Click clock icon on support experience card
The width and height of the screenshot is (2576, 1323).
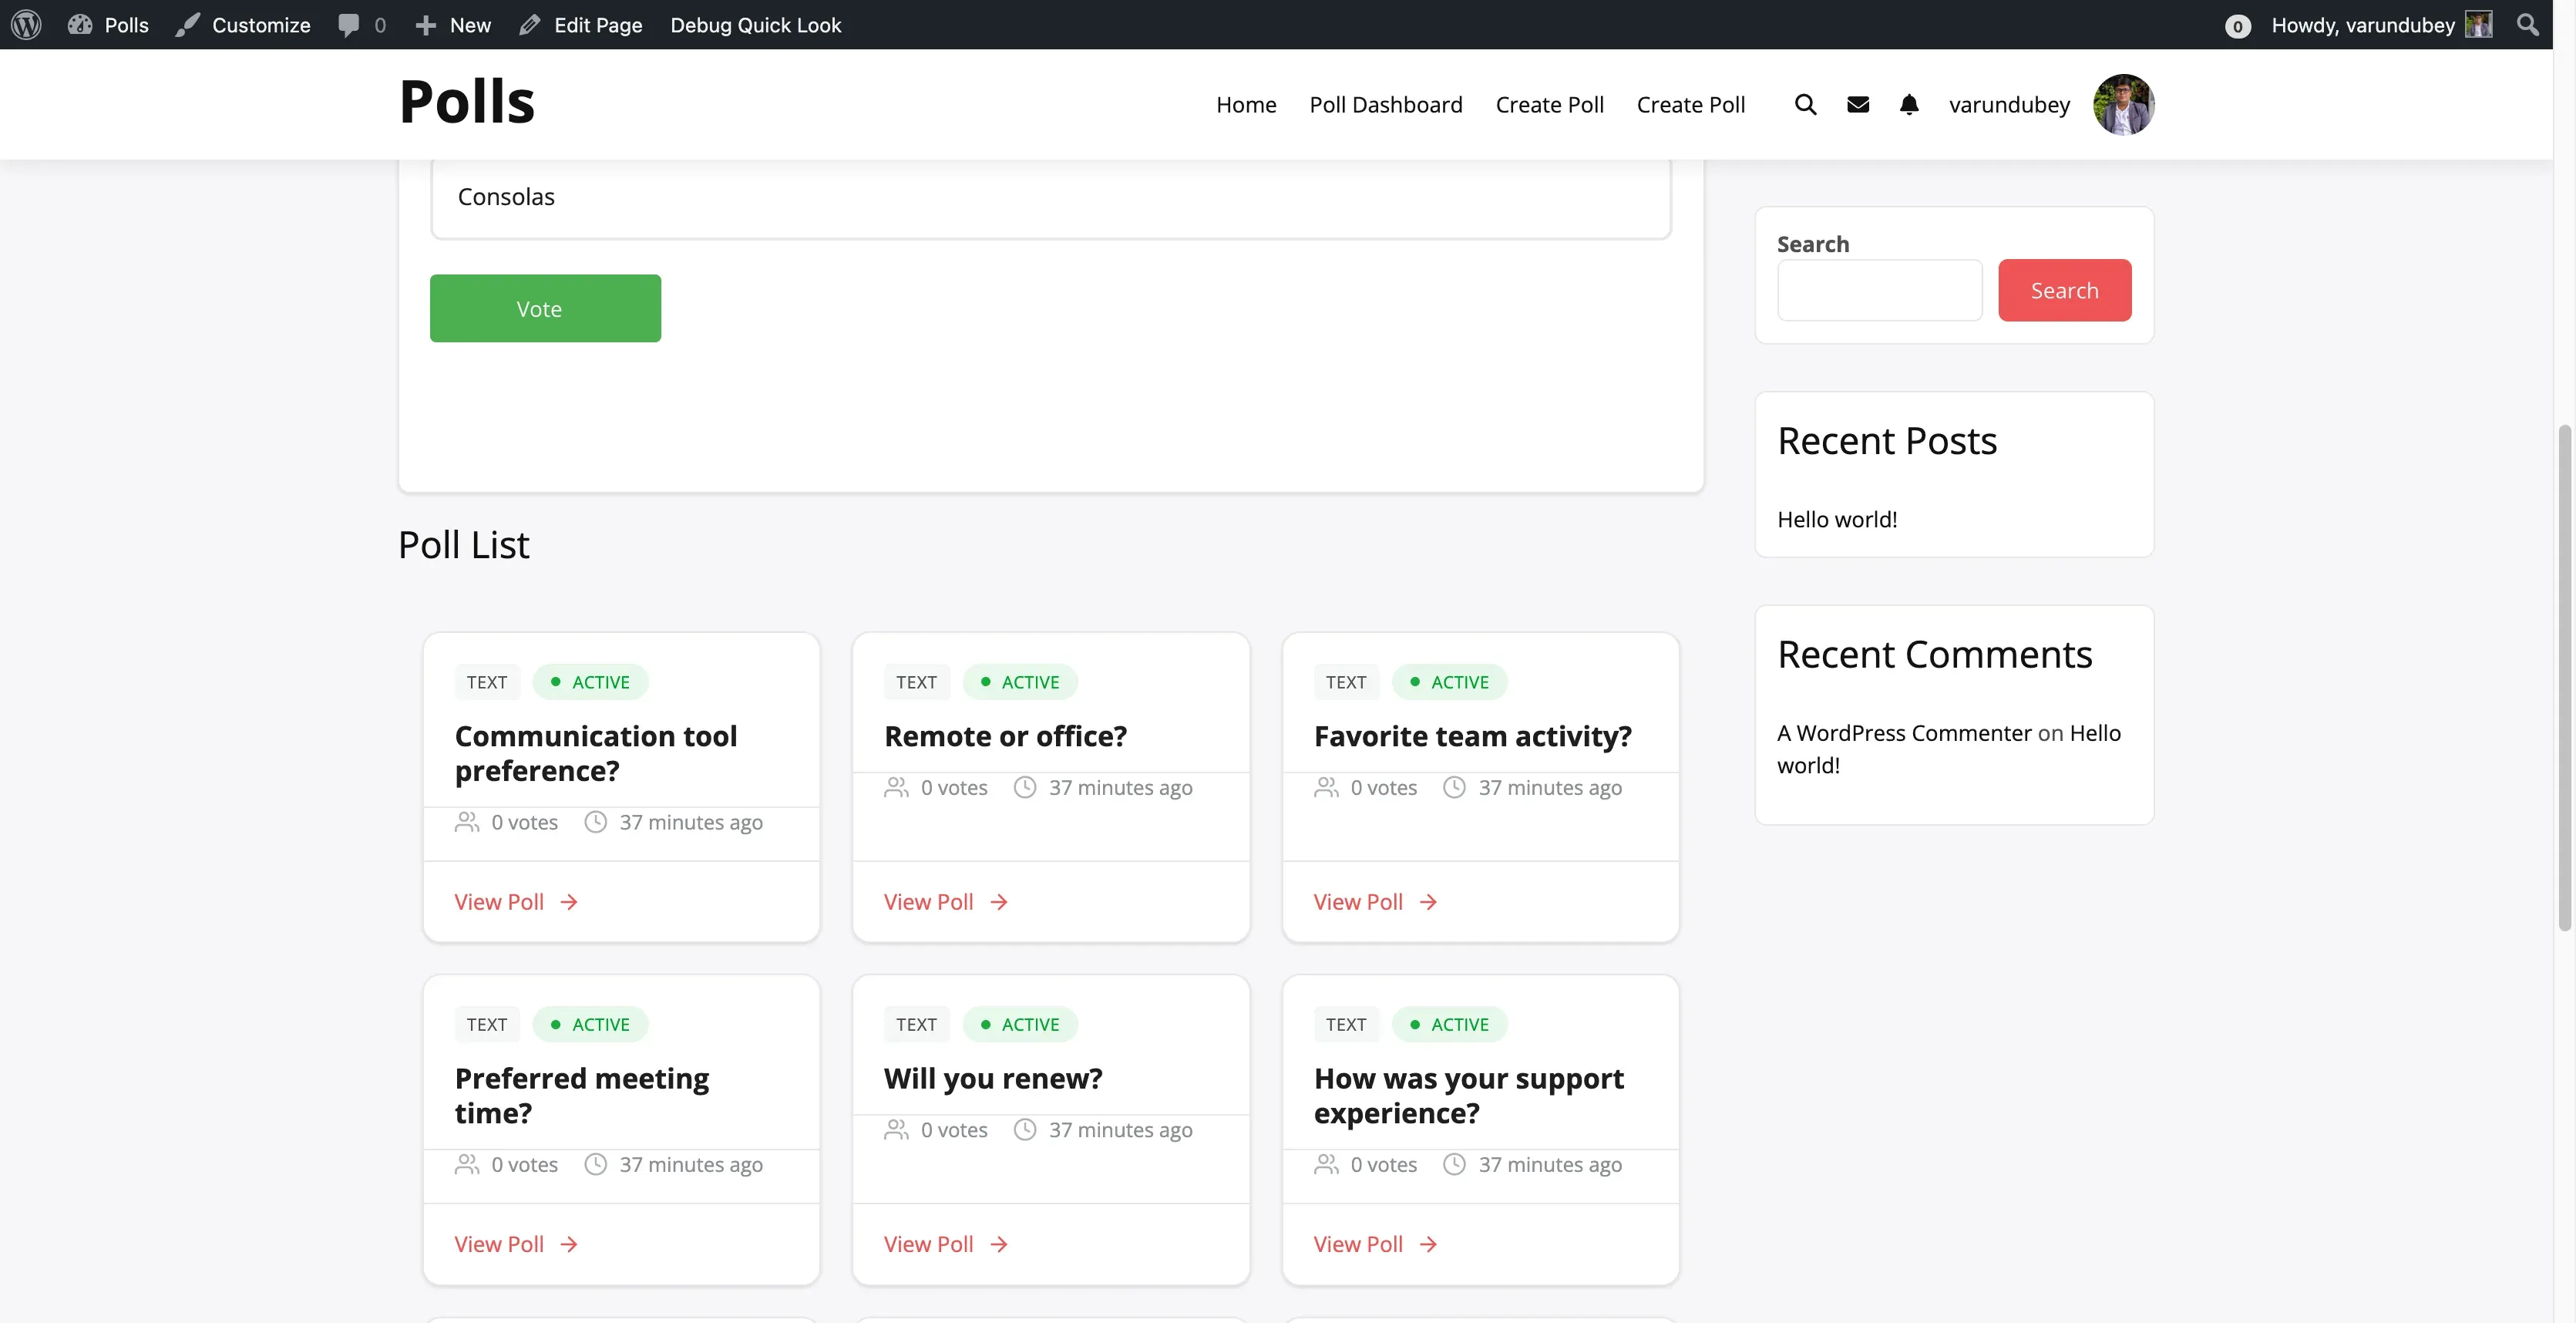(x=1455, y=1164)
